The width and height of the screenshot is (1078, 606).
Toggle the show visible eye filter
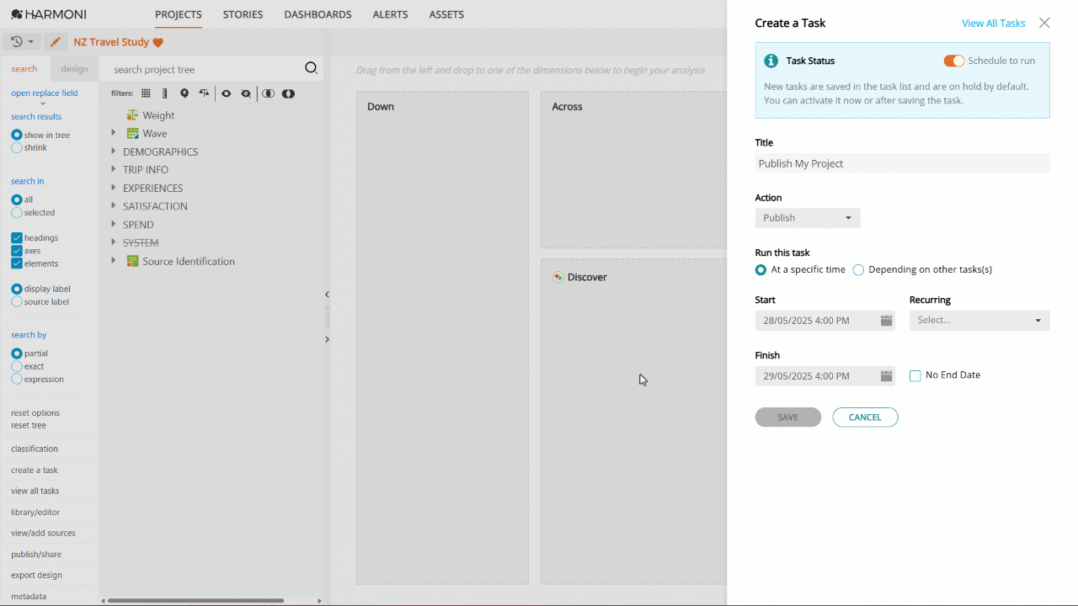click(x=227, y=93)
